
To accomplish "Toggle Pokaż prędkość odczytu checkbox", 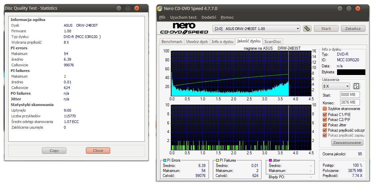I will pyautogui.click(x=325, y=130).
